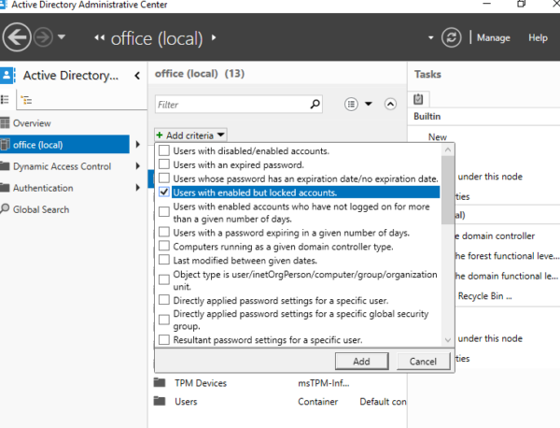Viewport: 560px width, 428px height.
Task: Click the search magnifier in Filter box
Action: point(315,105)
